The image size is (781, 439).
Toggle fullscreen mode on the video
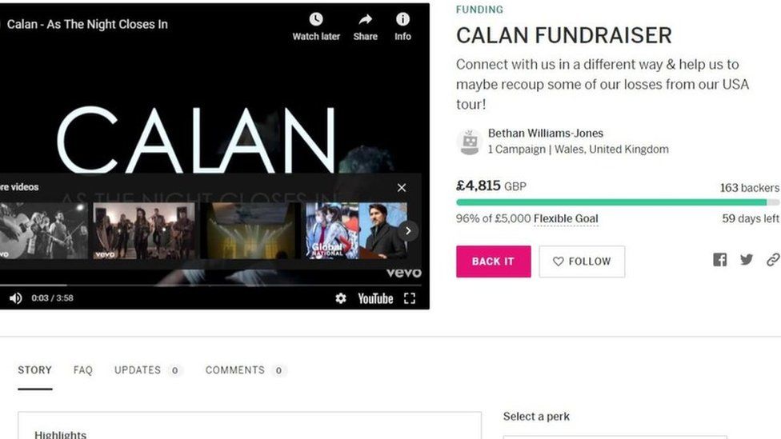pyautogui.click(x=410, y=298)
